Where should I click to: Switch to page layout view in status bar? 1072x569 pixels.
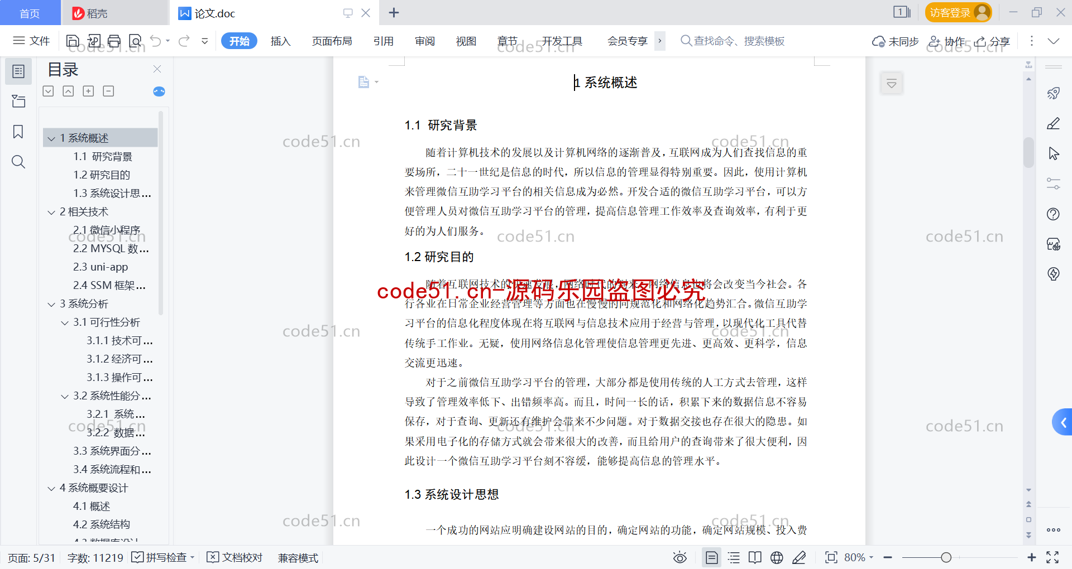click(712, 557)
